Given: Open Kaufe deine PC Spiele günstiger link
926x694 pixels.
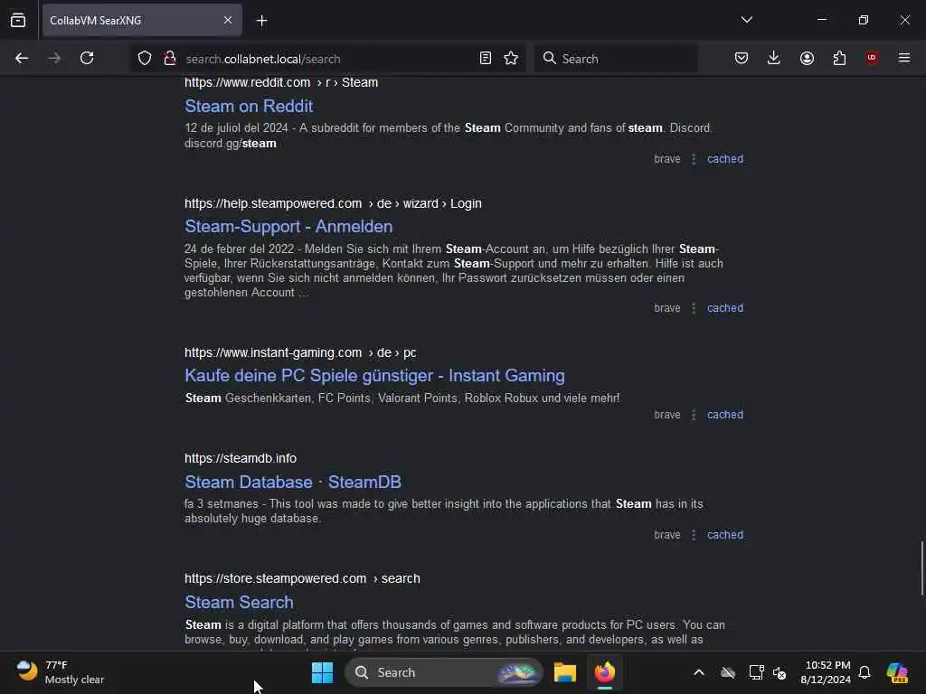Looking at the screenshot, I should coord(374,376).
